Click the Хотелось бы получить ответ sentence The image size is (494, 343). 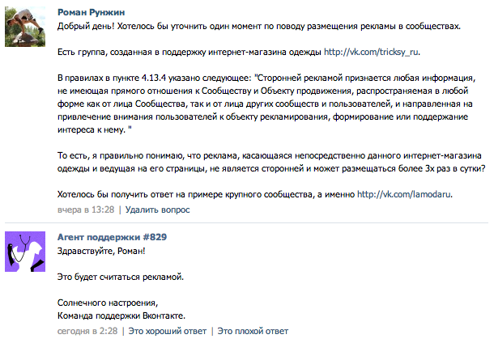tap(206, 194)
